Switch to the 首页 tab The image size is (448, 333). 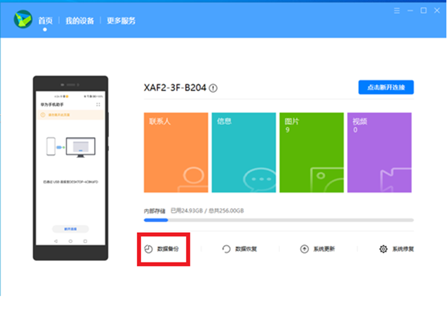pos(45,21)
